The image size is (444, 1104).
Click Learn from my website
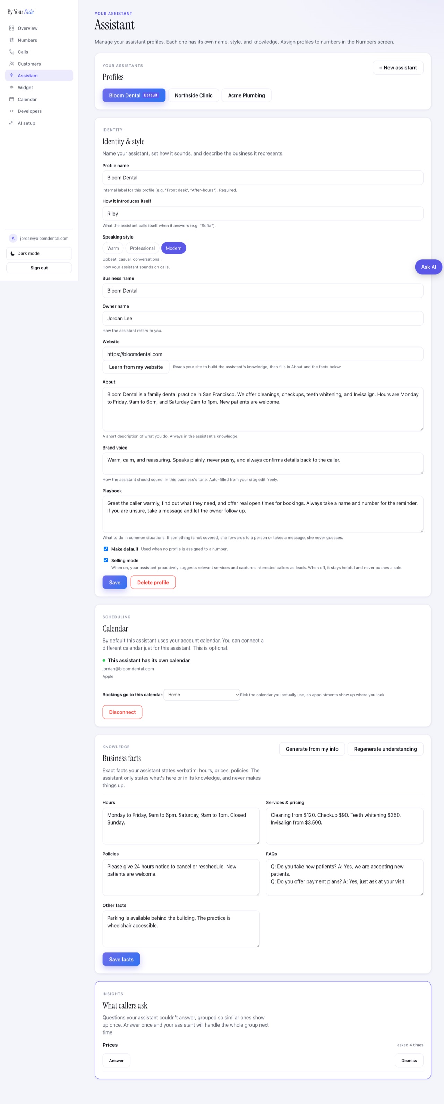(136, 367)
